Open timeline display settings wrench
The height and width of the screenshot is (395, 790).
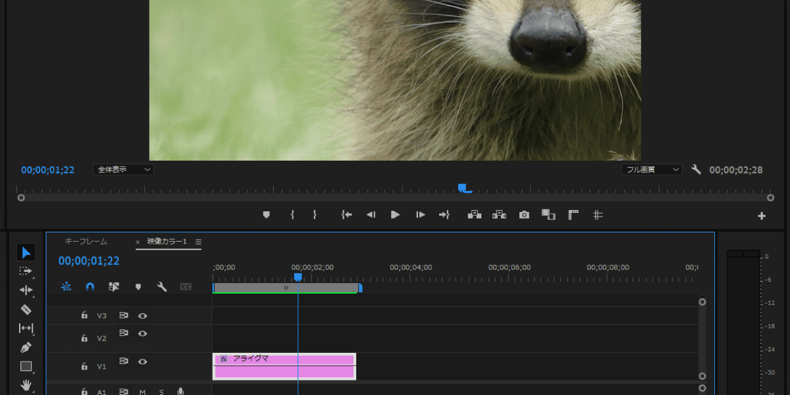(162, 287)
